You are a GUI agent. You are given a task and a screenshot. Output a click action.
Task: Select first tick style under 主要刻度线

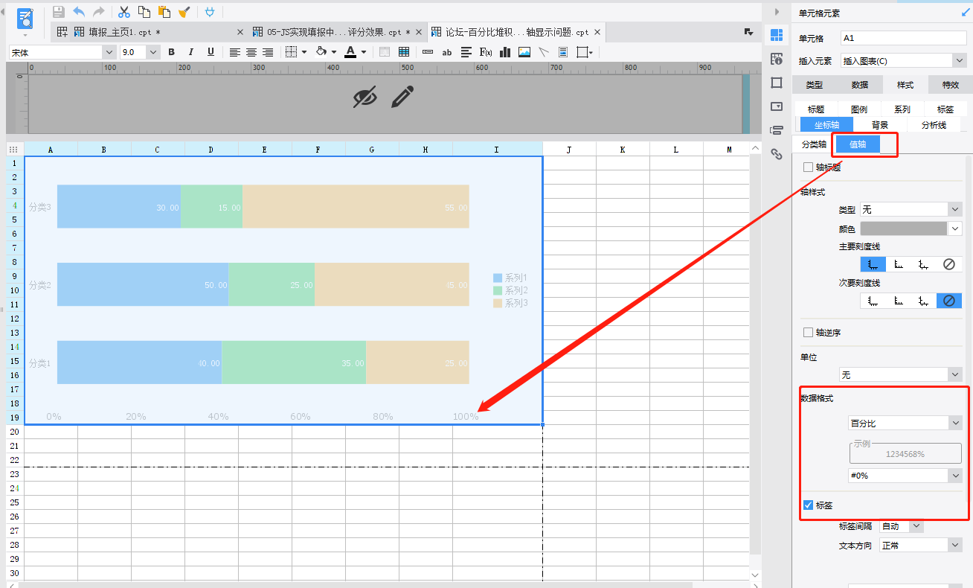(x=873, y=264)
